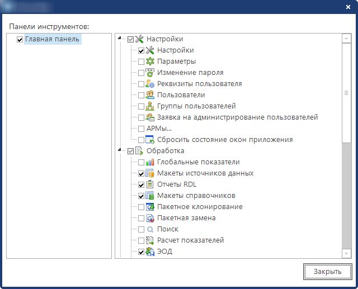
Task: Click the Изменение пароля icon
Action: (150, 73)
